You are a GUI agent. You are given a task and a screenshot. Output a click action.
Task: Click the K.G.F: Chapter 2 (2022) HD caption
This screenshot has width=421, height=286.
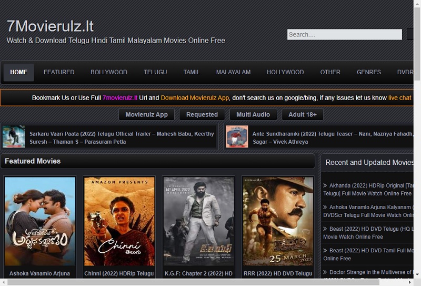point(198,274)
